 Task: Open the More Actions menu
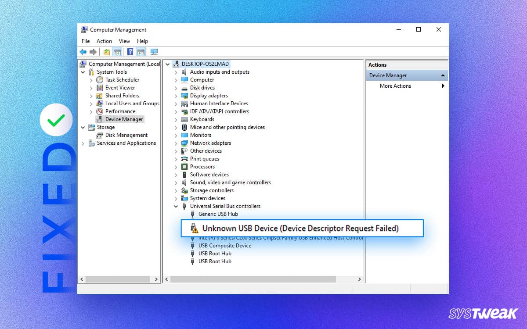(395, 86)
